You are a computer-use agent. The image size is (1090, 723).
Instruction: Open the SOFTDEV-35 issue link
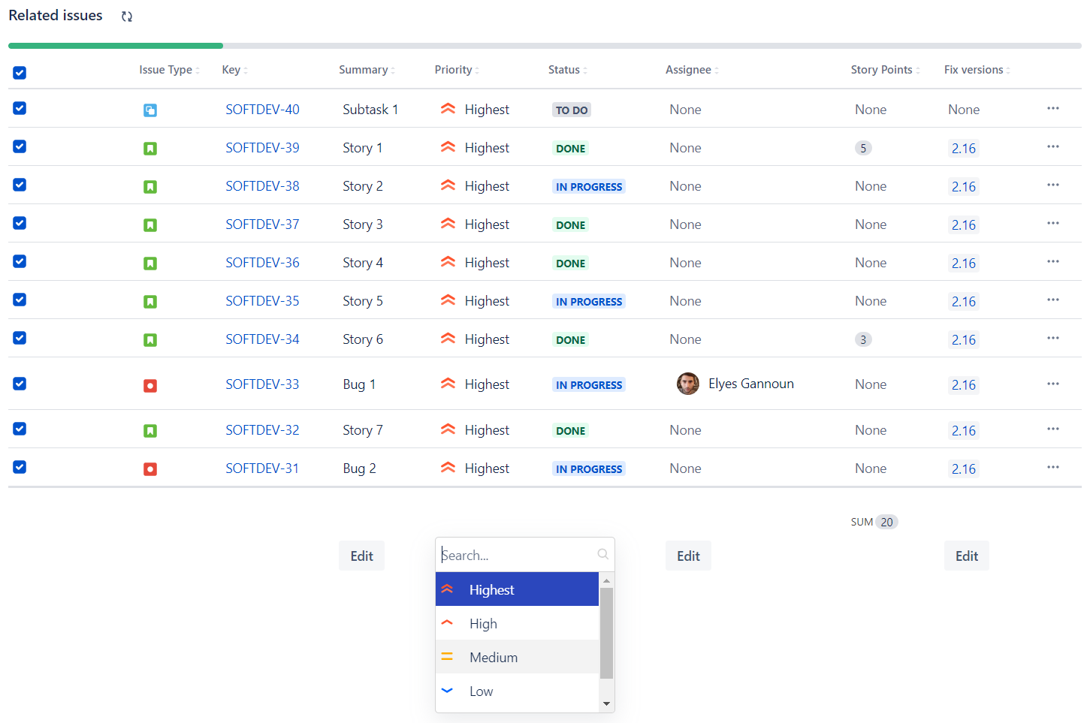[x=262, y=301]
